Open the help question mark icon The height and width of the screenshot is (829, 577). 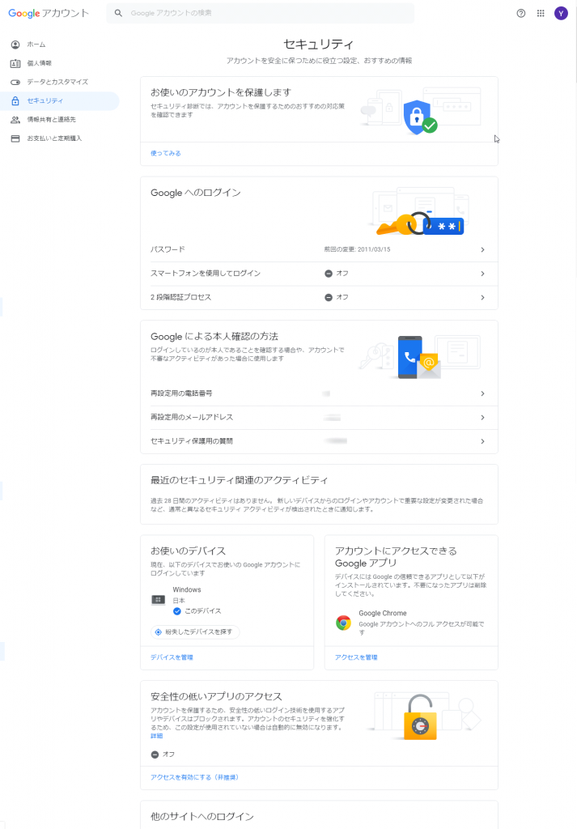[x=521, y=13]
